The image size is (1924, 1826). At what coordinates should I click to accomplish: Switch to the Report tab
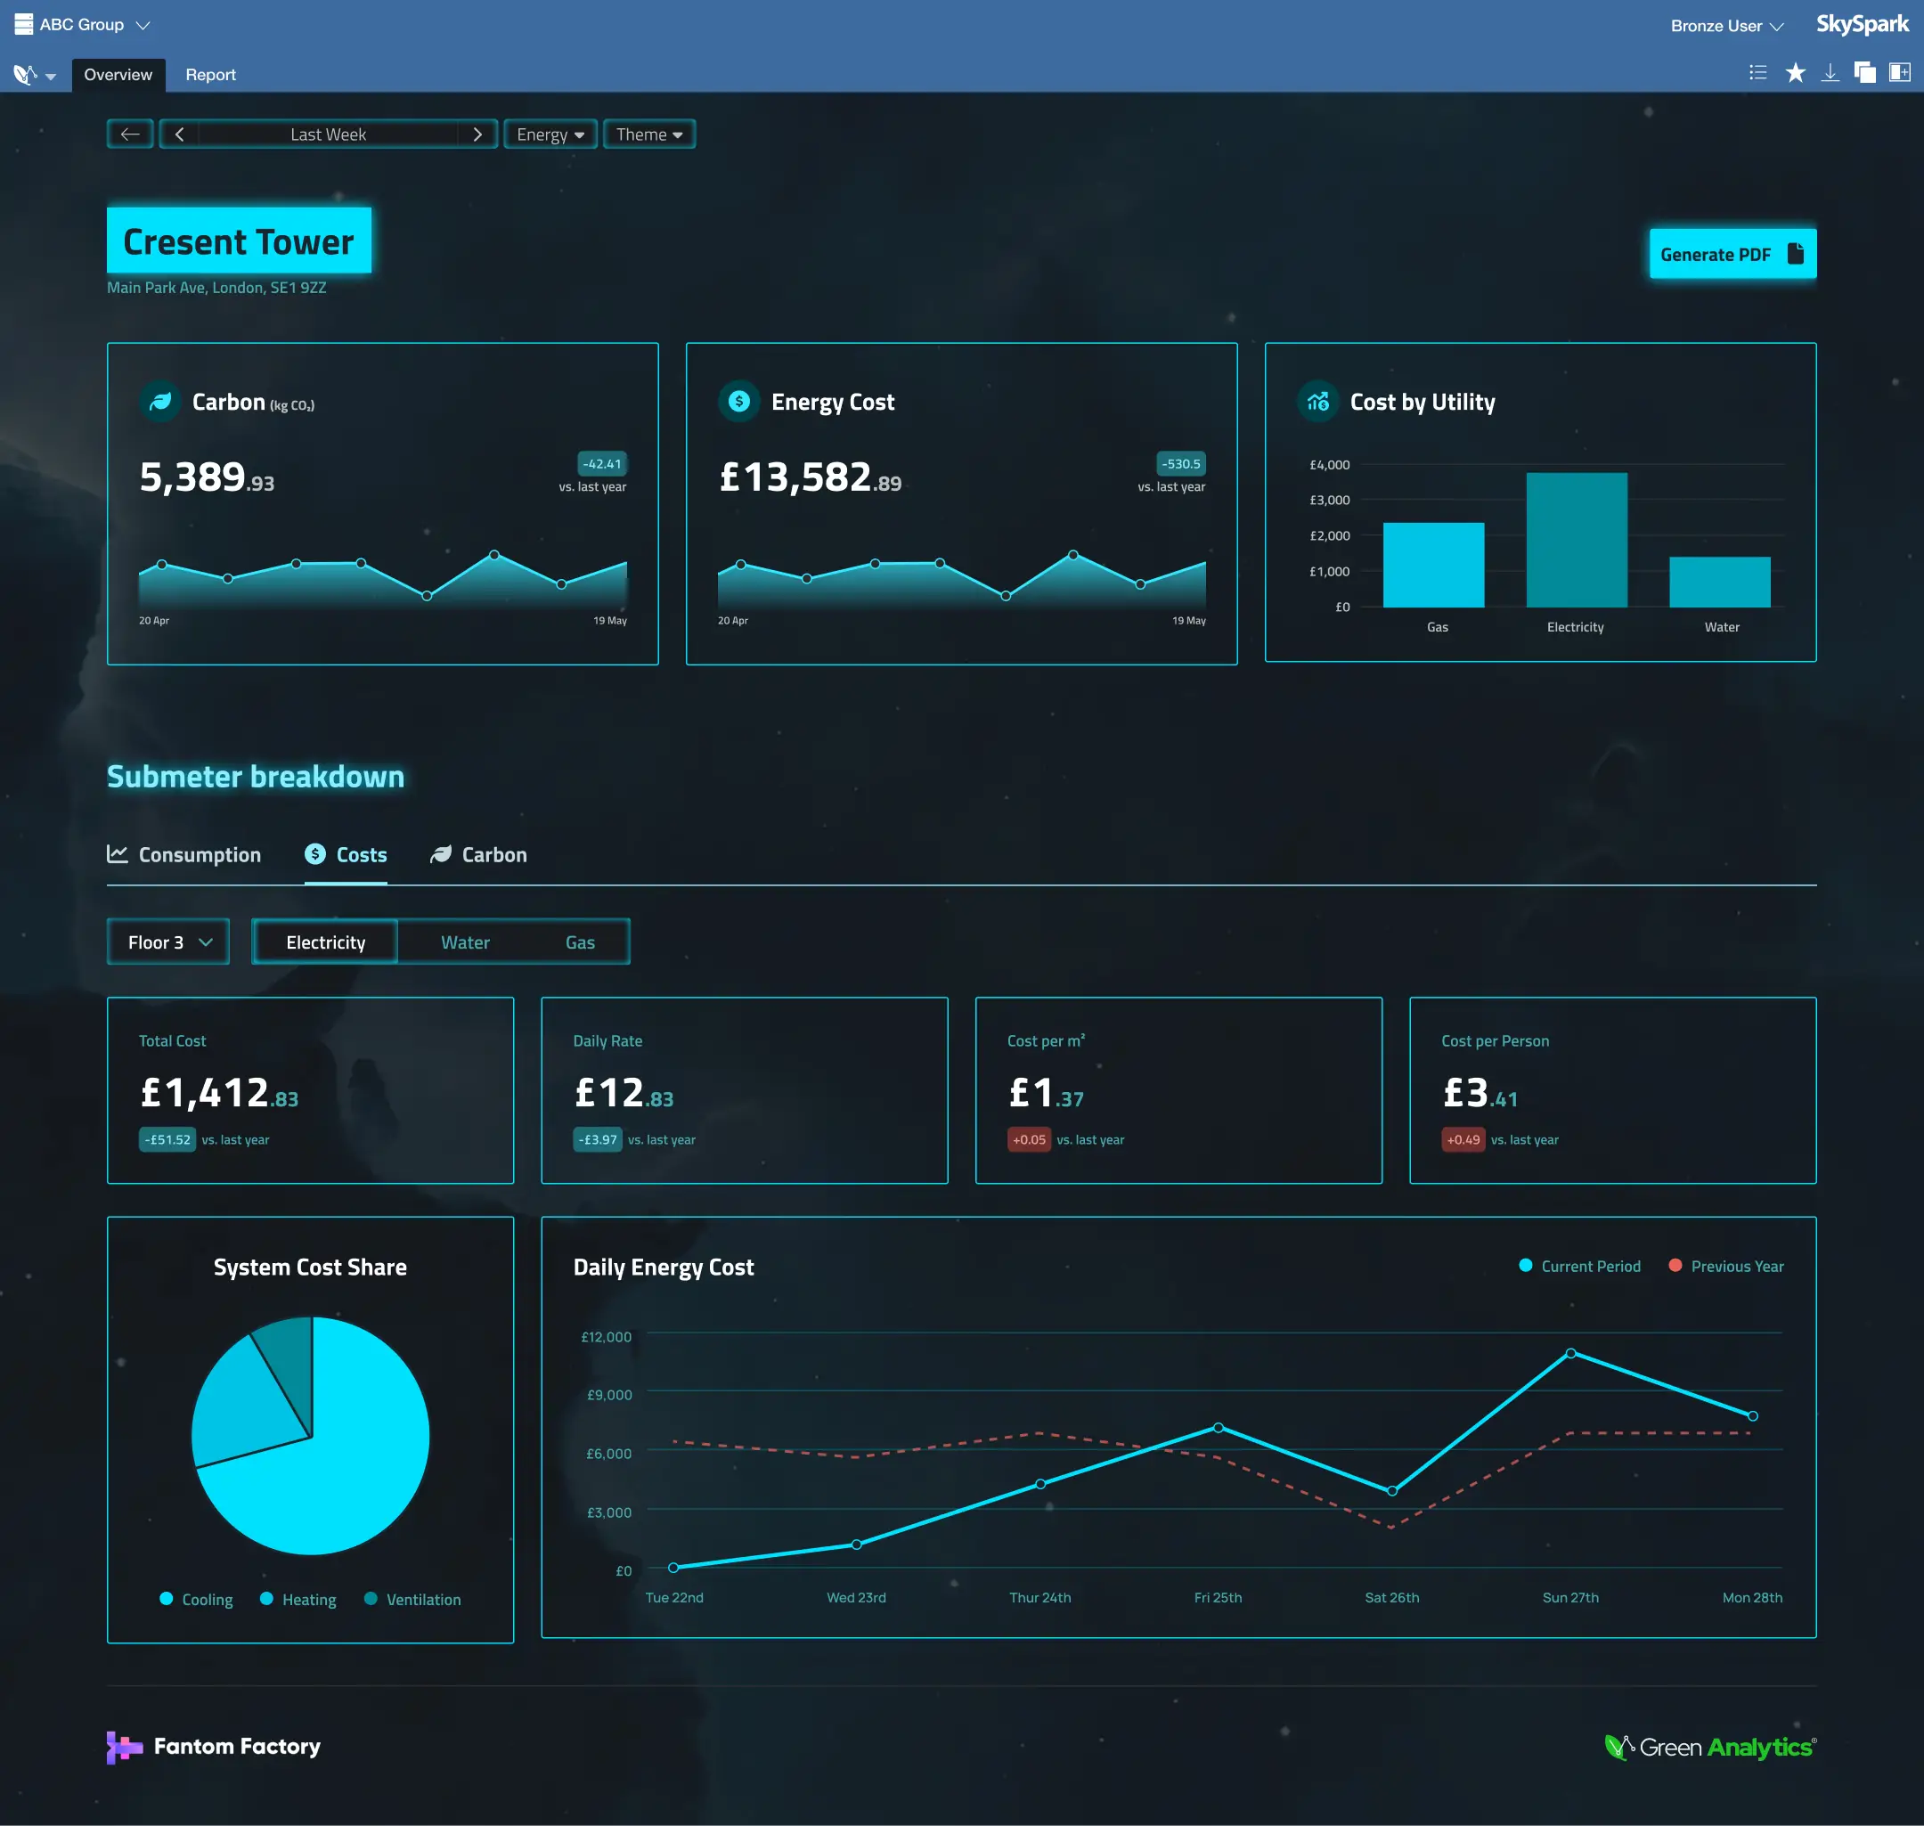[210, 74]
